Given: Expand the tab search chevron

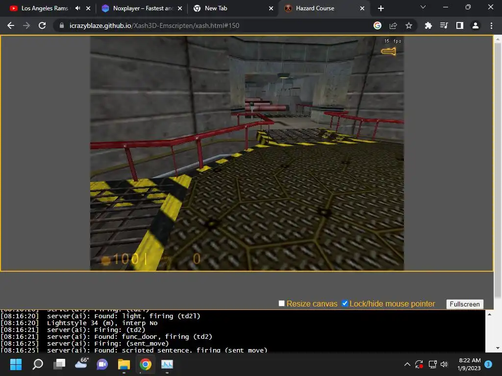Looking at the screenshot, I should (x=423, y=7).
